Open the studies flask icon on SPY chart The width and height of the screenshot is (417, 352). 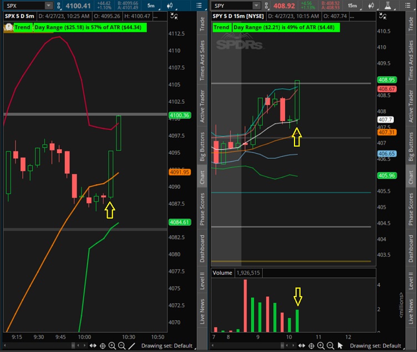coord(388,6)
